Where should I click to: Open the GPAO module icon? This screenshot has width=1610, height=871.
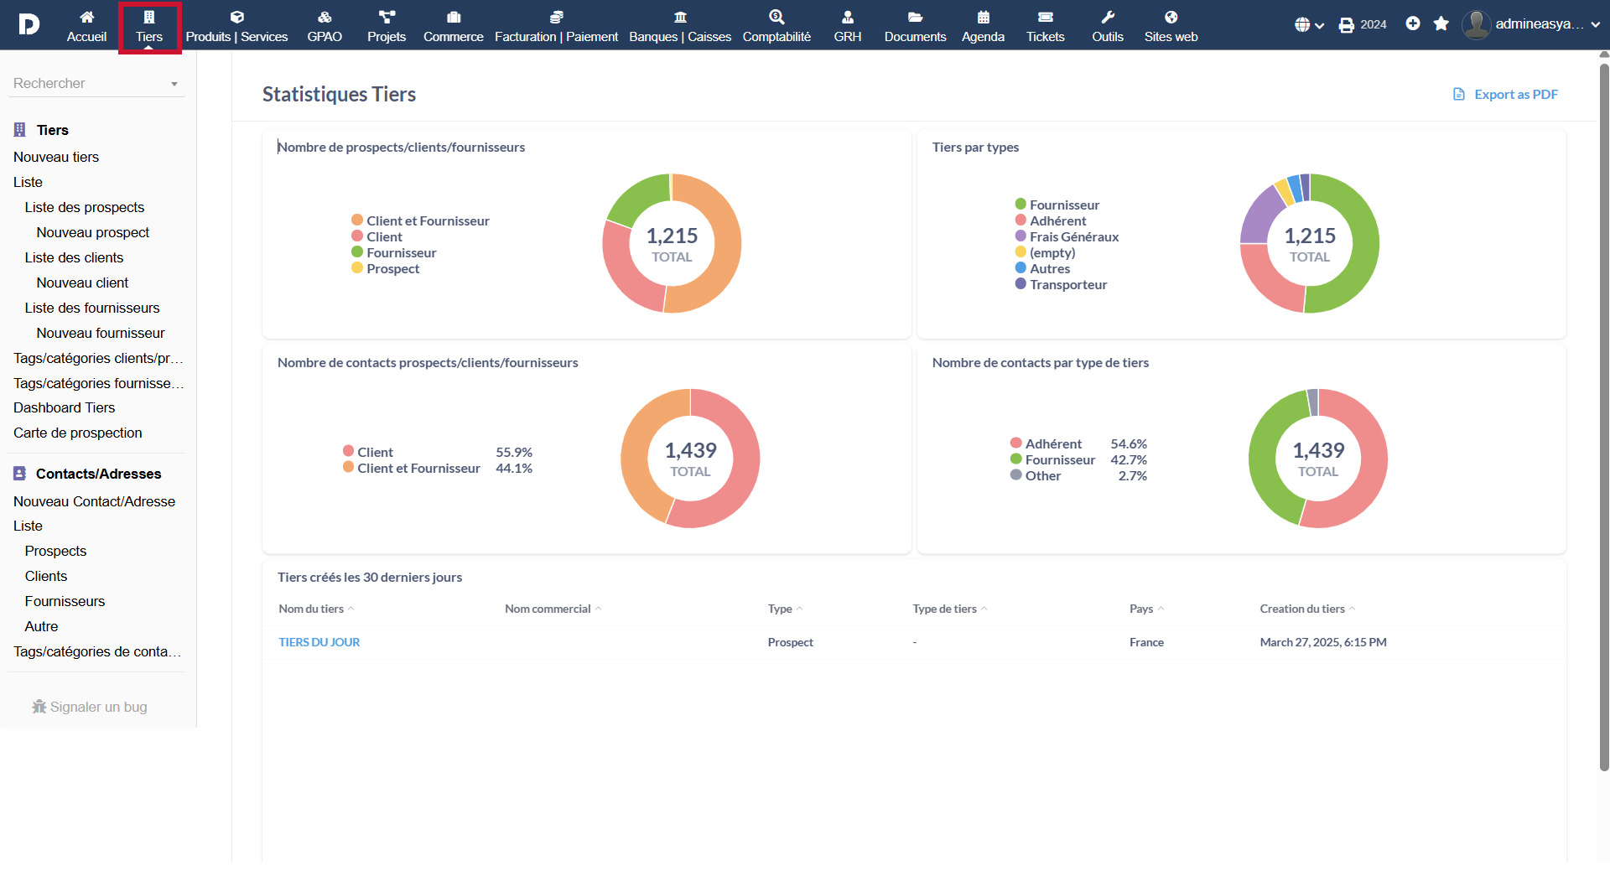(325, 18)
